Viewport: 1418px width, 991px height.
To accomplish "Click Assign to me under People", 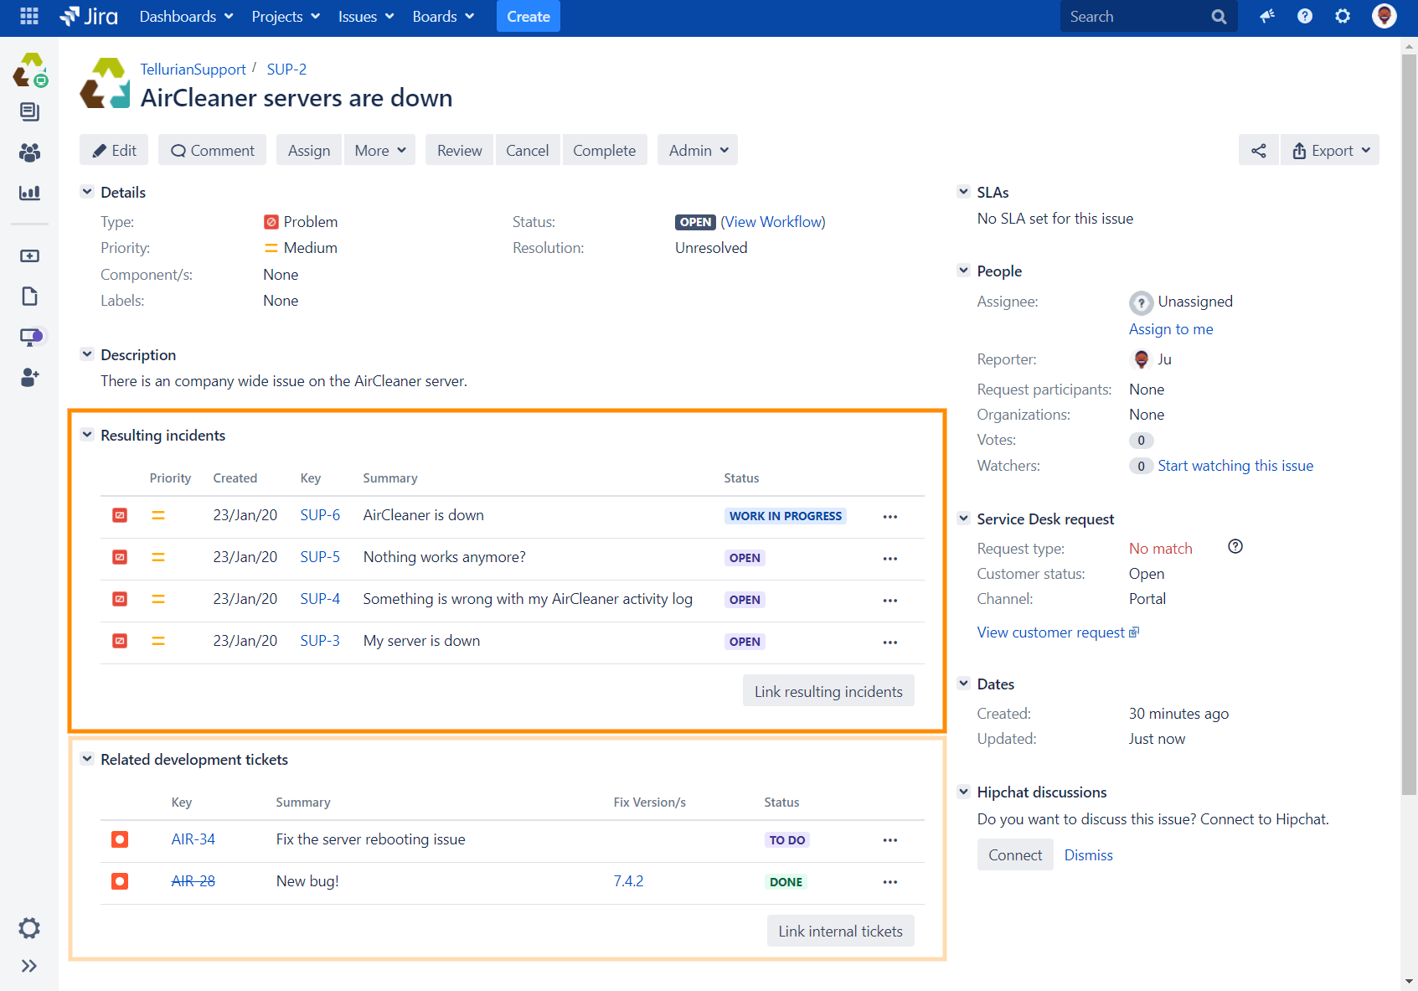I will point(1171,328).
